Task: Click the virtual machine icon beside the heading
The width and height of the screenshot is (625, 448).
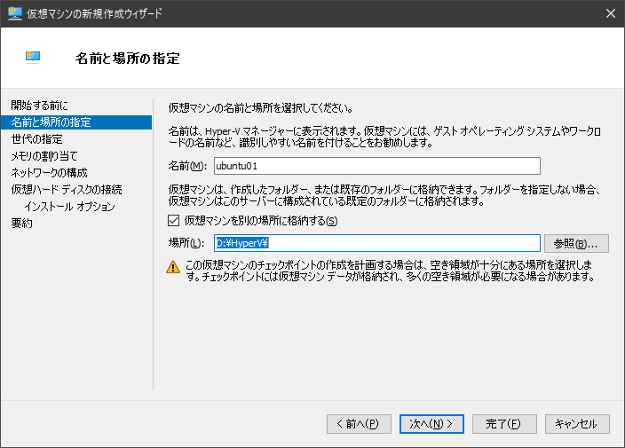Action: pos(33,58)
